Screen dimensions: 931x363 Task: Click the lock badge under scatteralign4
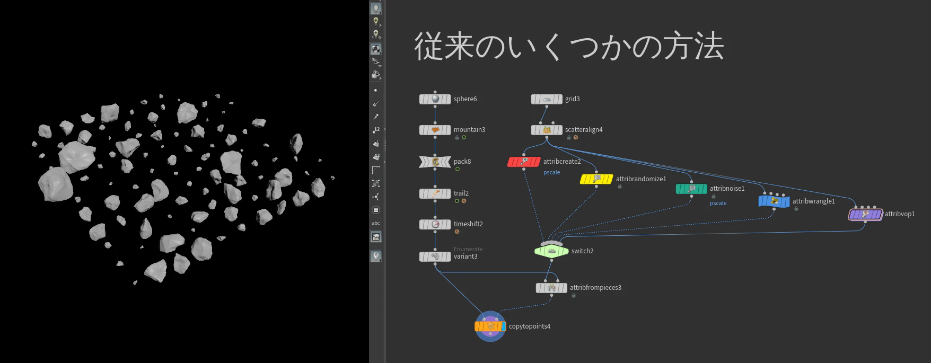click(569, 138)
